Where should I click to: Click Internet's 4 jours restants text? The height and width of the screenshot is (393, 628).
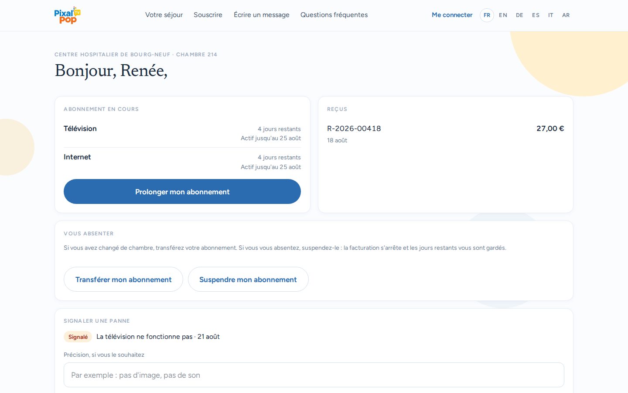pos(279,157)
